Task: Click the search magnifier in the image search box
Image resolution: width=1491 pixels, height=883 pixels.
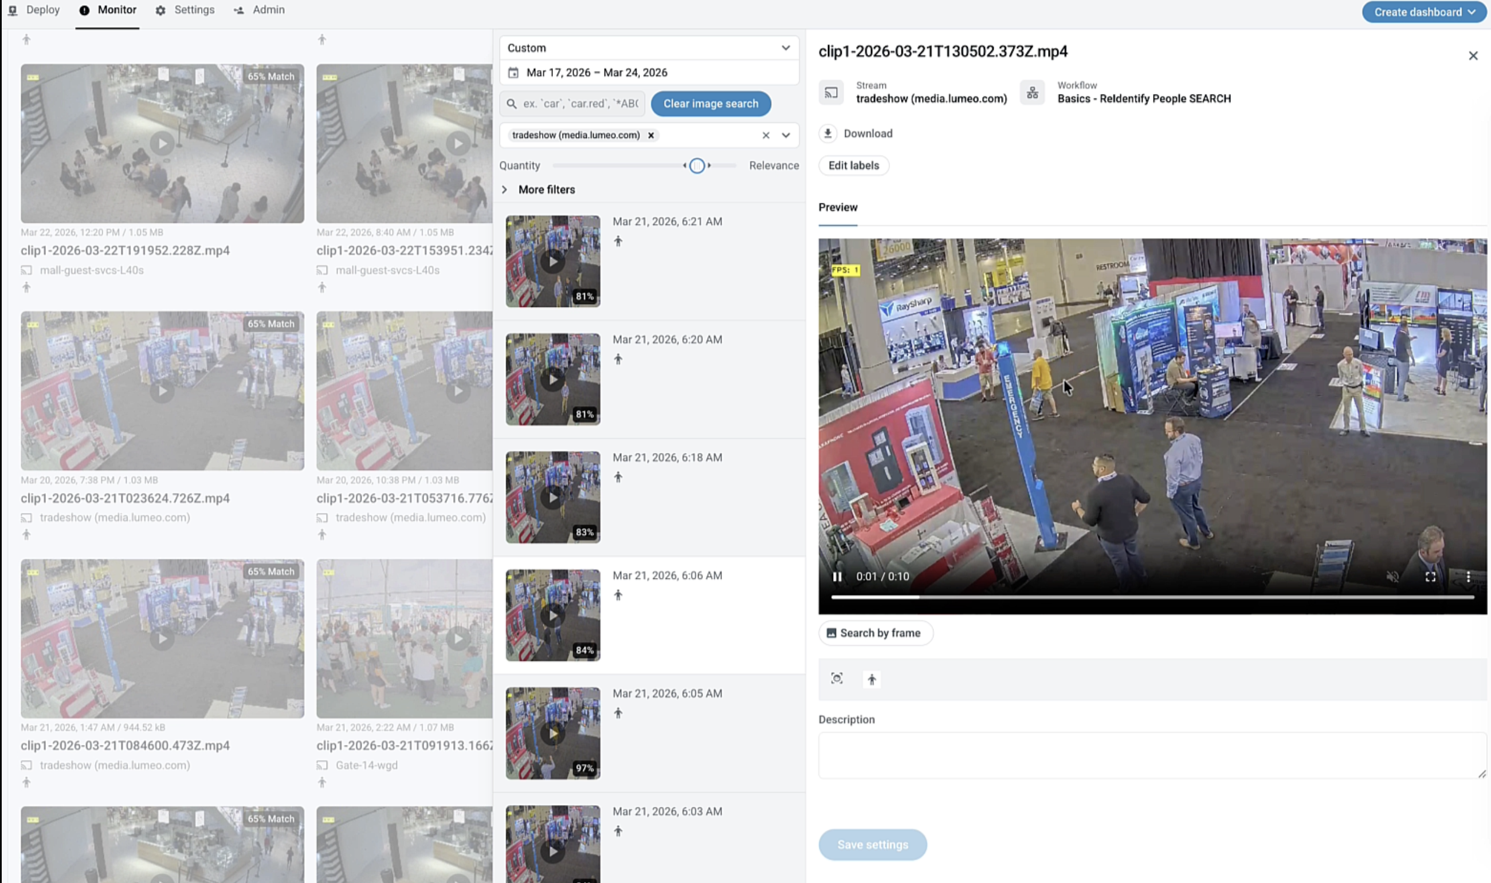Action: pos(512,104)
